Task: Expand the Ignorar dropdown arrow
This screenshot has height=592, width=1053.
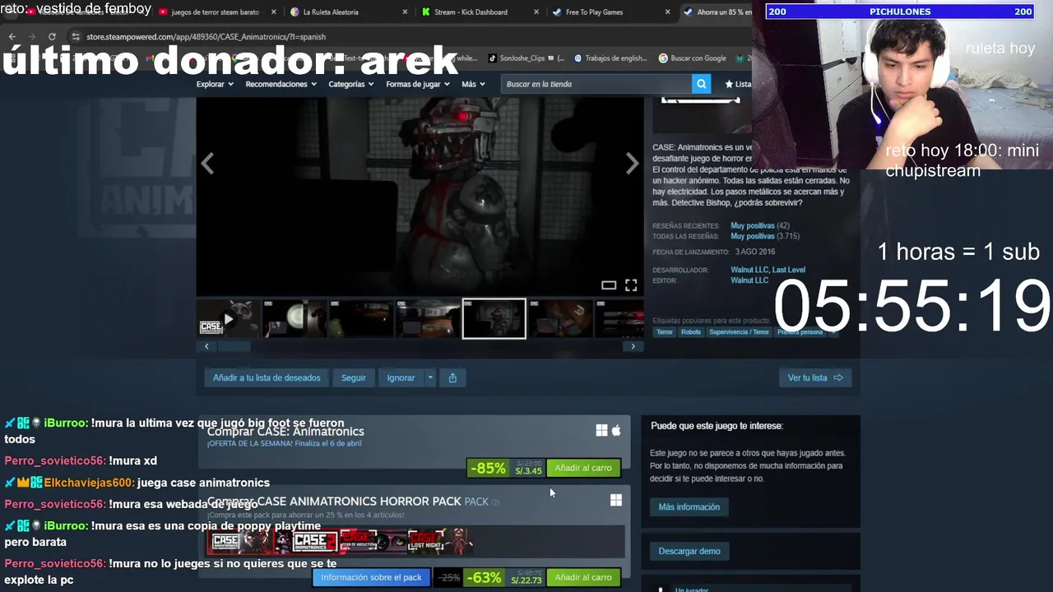Action: click(x=429, y=377)
